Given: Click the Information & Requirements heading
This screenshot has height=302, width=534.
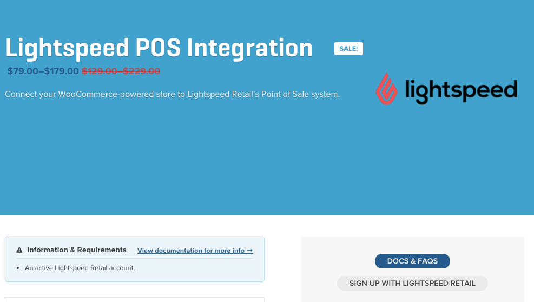Looking at the screenshot, I should [x=77, y=250].
